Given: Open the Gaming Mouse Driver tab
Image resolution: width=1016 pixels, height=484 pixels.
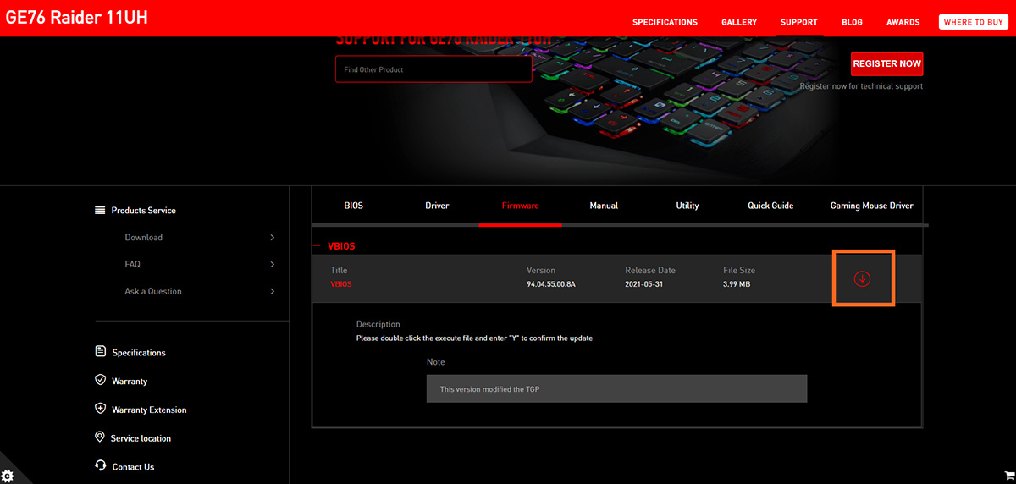Looking at the screenshot, I should click(871, 206).
